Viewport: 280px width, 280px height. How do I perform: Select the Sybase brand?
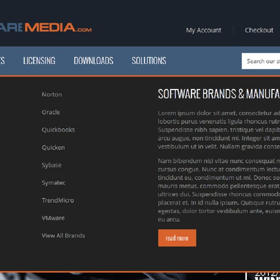tap(52, 165)
